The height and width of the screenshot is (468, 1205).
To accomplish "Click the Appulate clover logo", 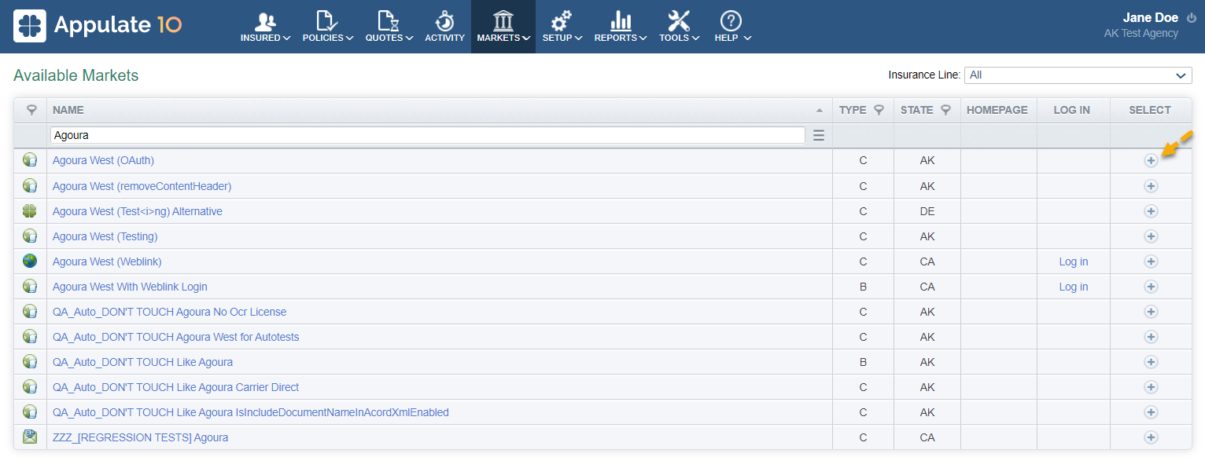I will 30,26.
